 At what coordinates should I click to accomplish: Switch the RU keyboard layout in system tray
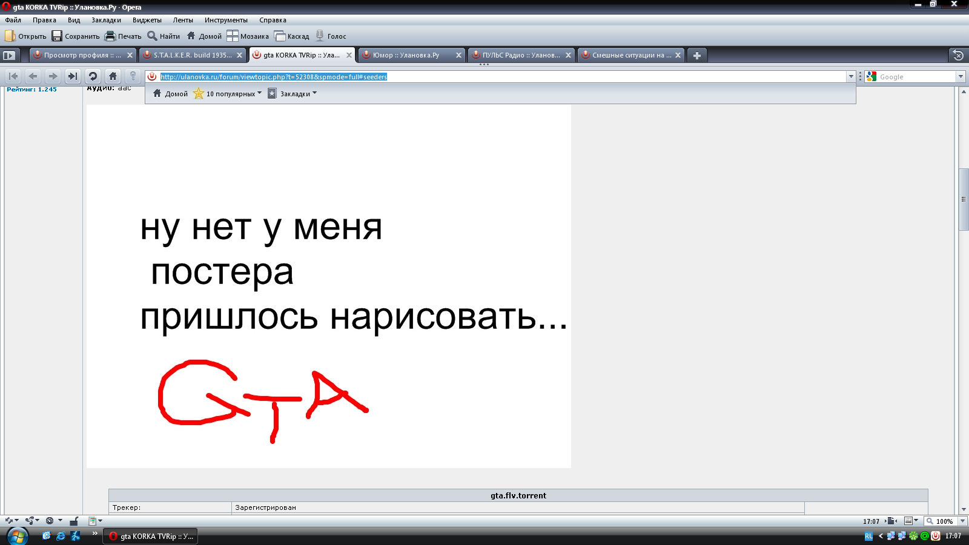coord(868,536)
